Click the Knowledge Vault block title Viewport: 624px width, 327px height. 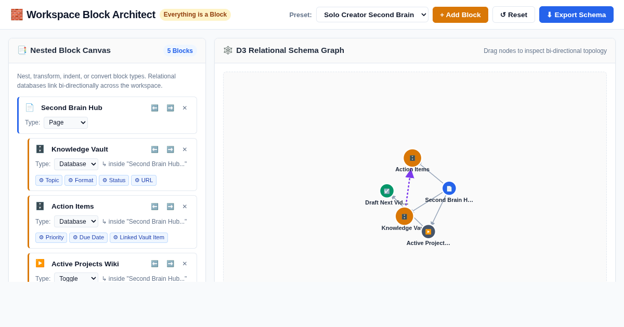(x=80, y=149)
